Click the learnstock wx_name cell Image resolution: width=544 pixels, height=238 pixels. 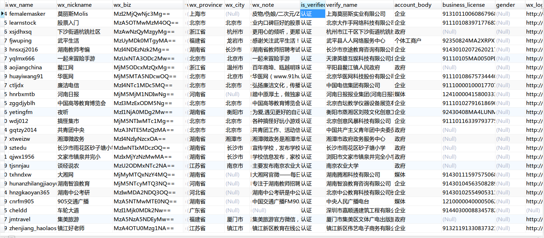click(32, 23)
